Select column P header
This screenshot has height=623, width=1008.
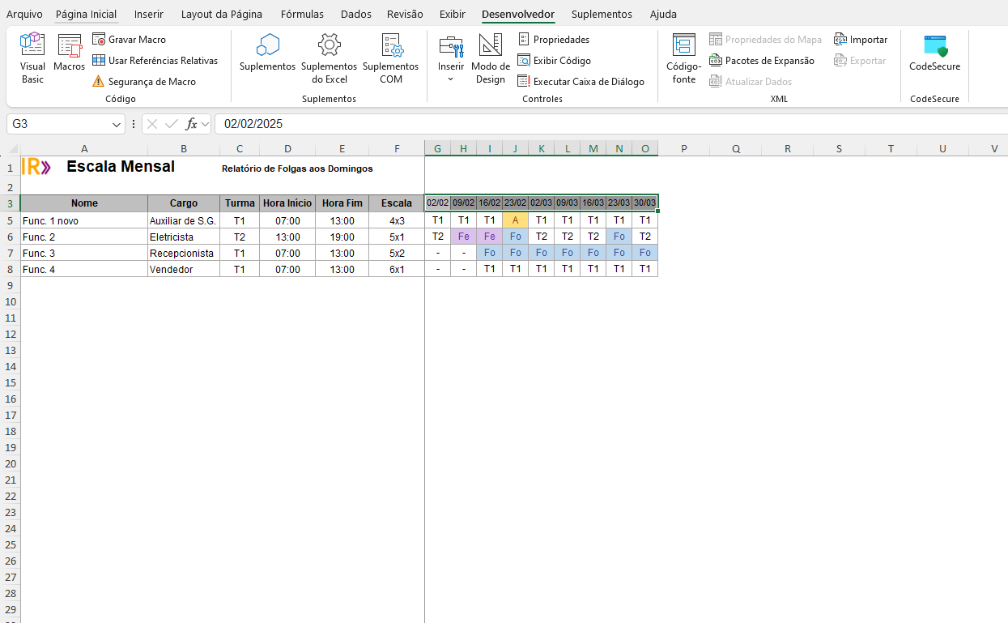coord(683,149)
